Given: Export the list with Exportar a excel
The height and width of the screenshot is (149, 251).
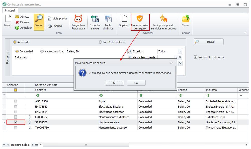Looking at the screenshot, I should click(x=95, y=22).
